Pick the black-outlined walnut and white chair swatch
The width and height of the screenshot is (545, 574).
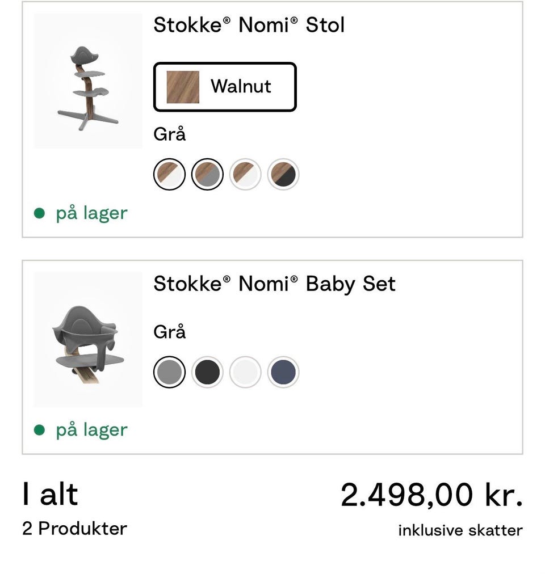(169, 174)
